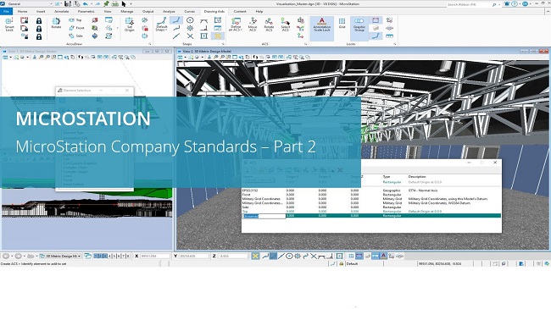Toggle the Smart Lock icon
Image resolution: width=551 pixels, height=309 pixels.
9,25
